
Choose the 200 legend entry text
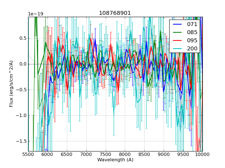click(x=192, y=48)
